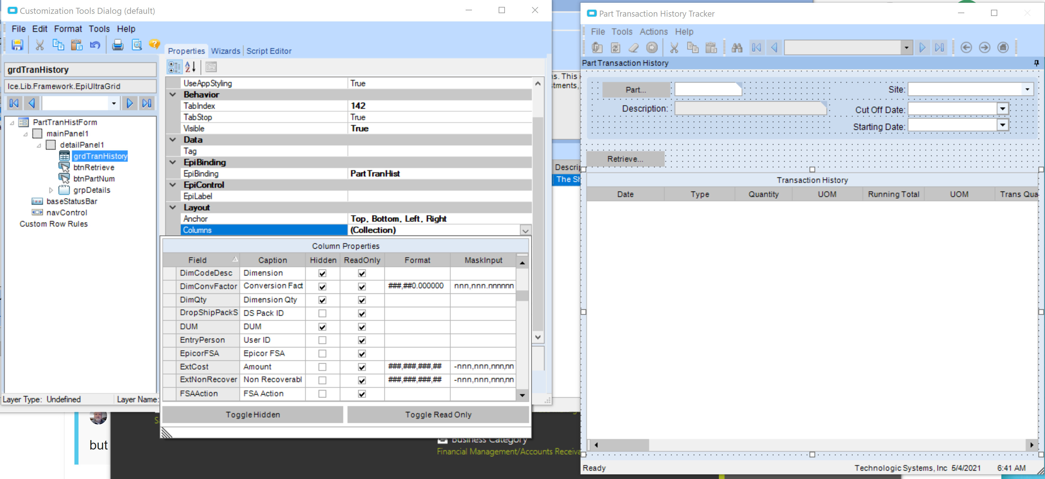Click the Part number input field
Image resolution: width=1045 pixels, height=479 pixels.
tap(708, 89)
